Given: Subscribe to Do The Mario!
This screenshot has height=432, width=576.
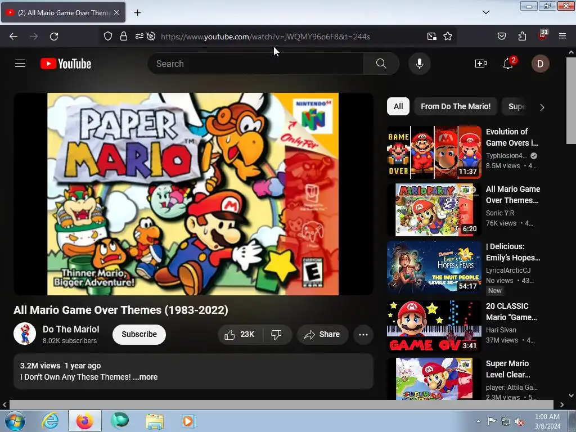Looking at the screenshot, I should point(139,334).
